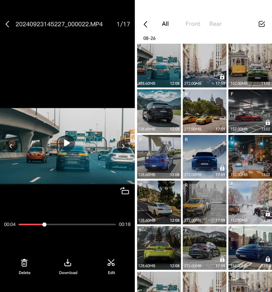Rotate the video to landscape orientation
This screenshot has height=292, width=272.
125,191
